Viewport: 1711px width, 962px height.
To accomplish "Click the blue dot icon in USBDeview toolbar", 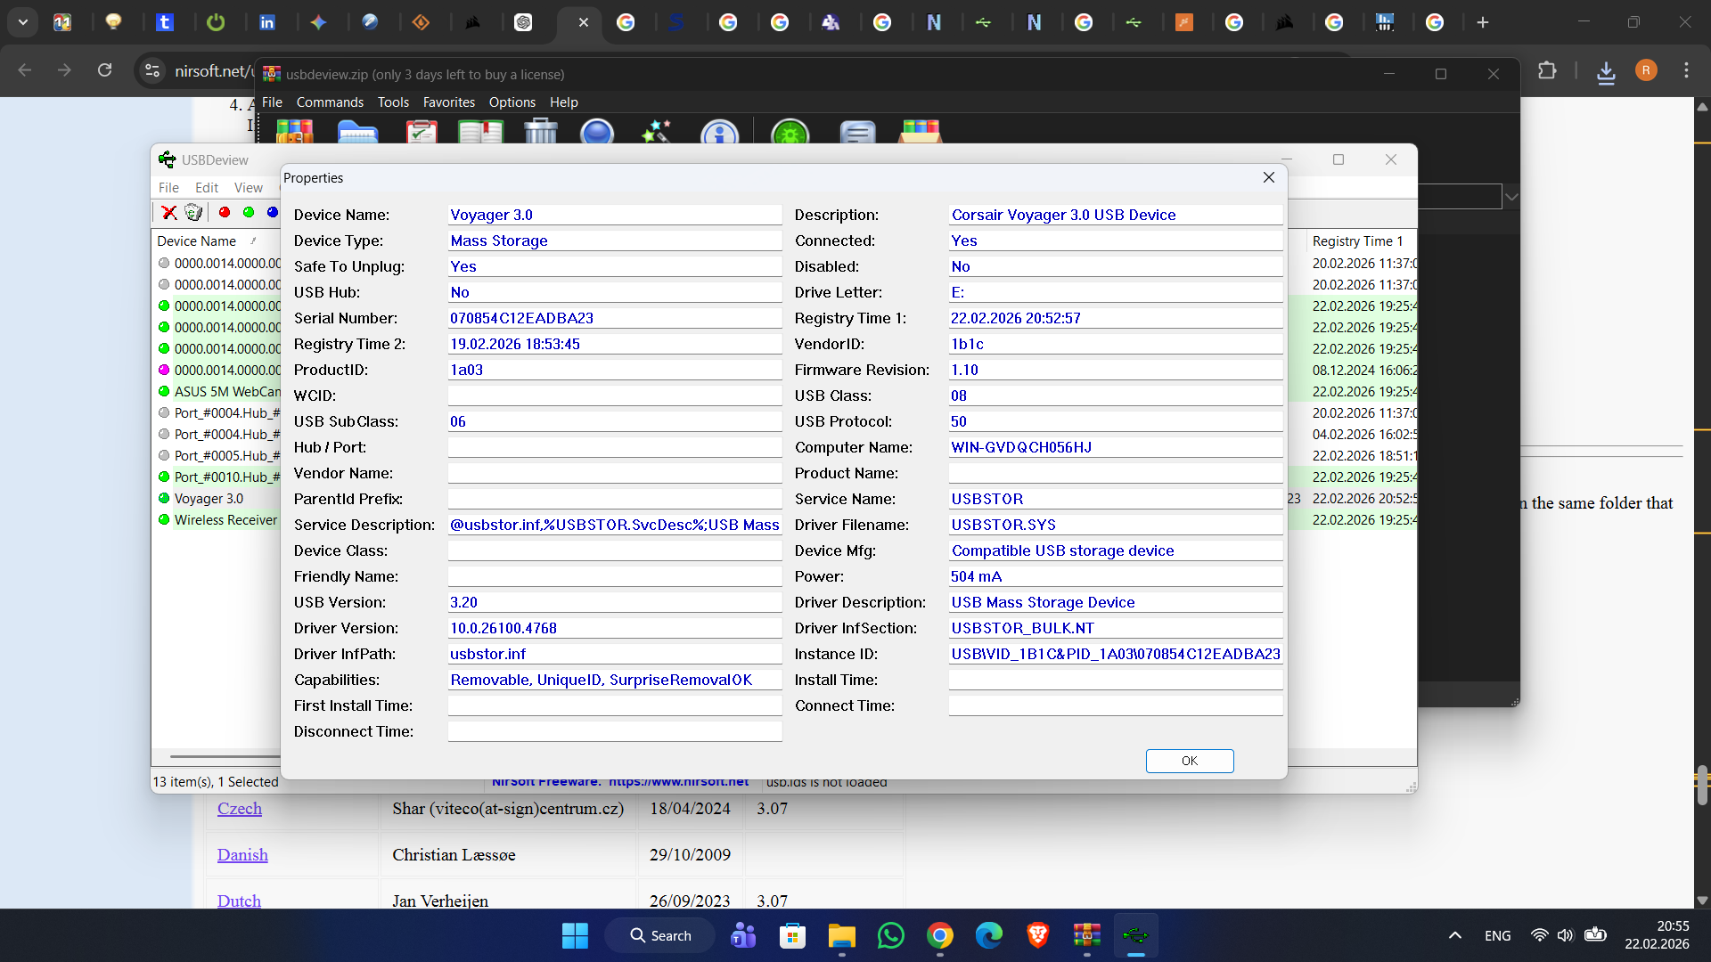I will [x=273, y=212].
